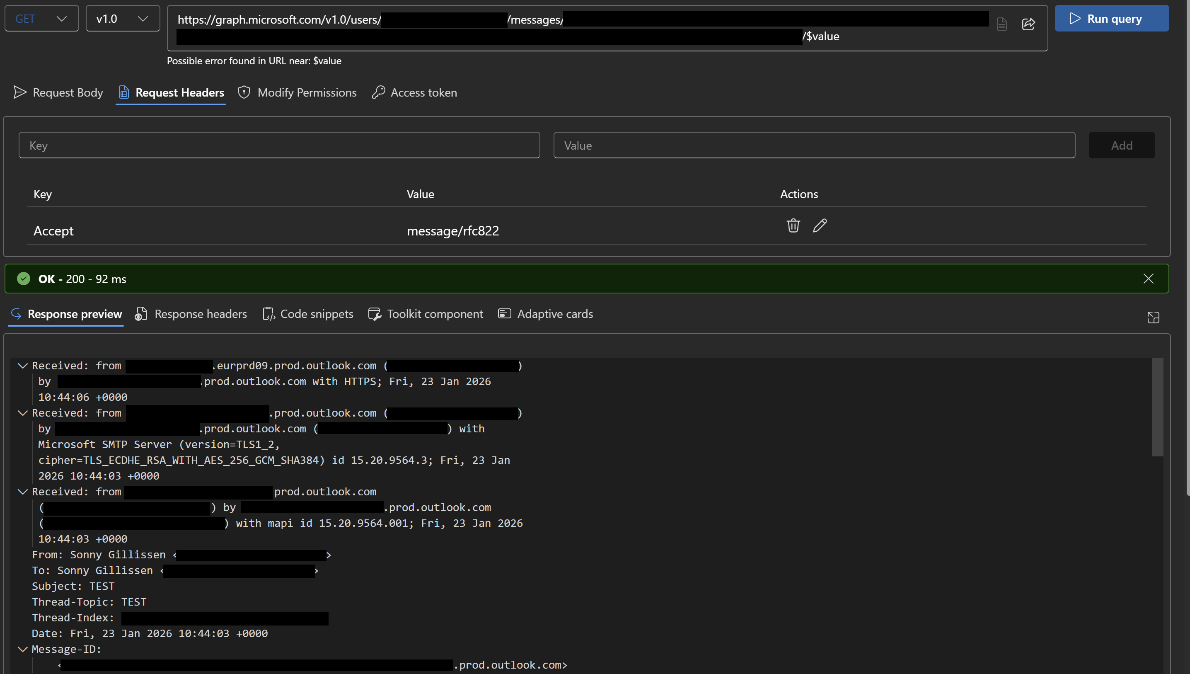Edit the Accept header with pencil icon
This screenshot has width=1190, height=674.
(820, 225)
